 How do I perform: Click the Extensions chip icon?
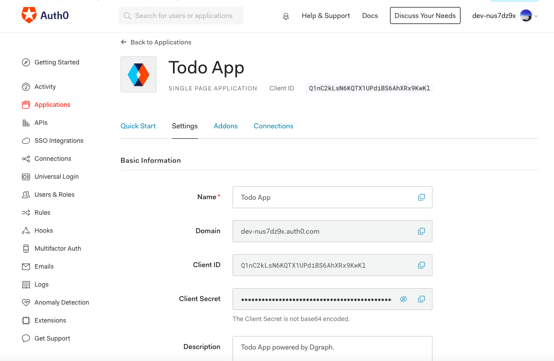tap(26, 321)
